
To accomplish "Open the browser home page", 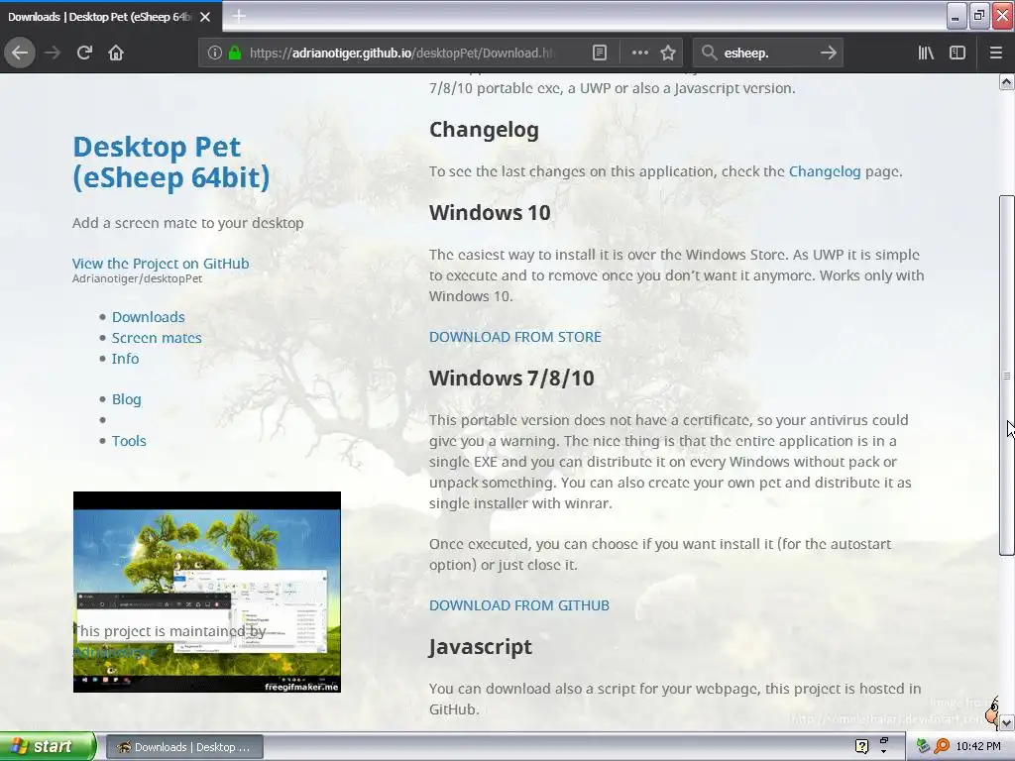I will 116,54.
